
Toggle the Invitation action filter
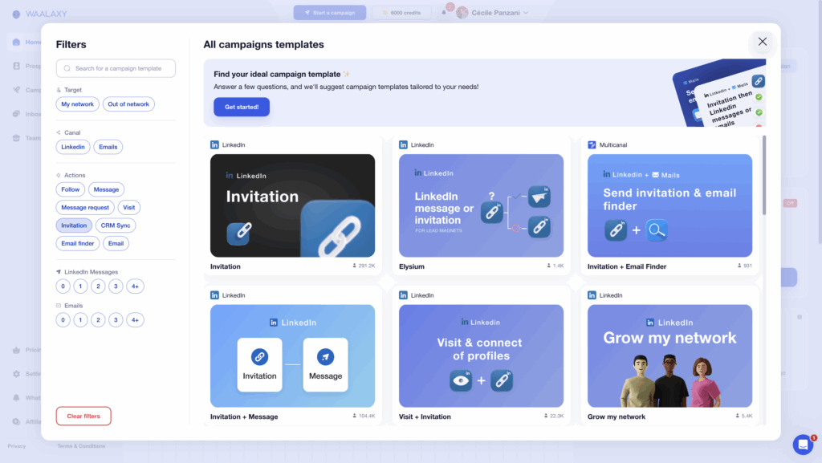pyautogui.click(x=74, y=225)
